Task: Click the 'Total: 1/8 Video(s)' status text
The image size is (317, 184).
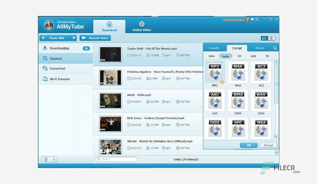Action: [x=186, y=160]
